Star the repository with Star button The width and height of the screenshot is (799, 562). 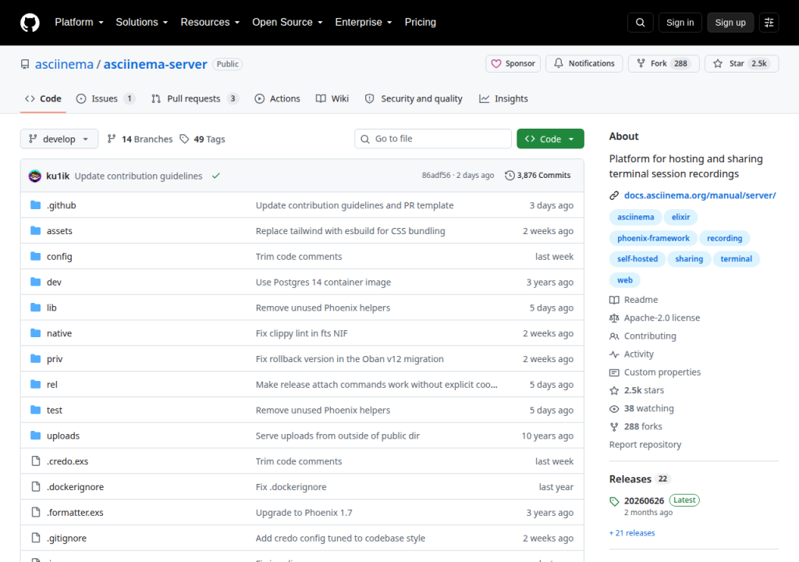click(741, 64)
